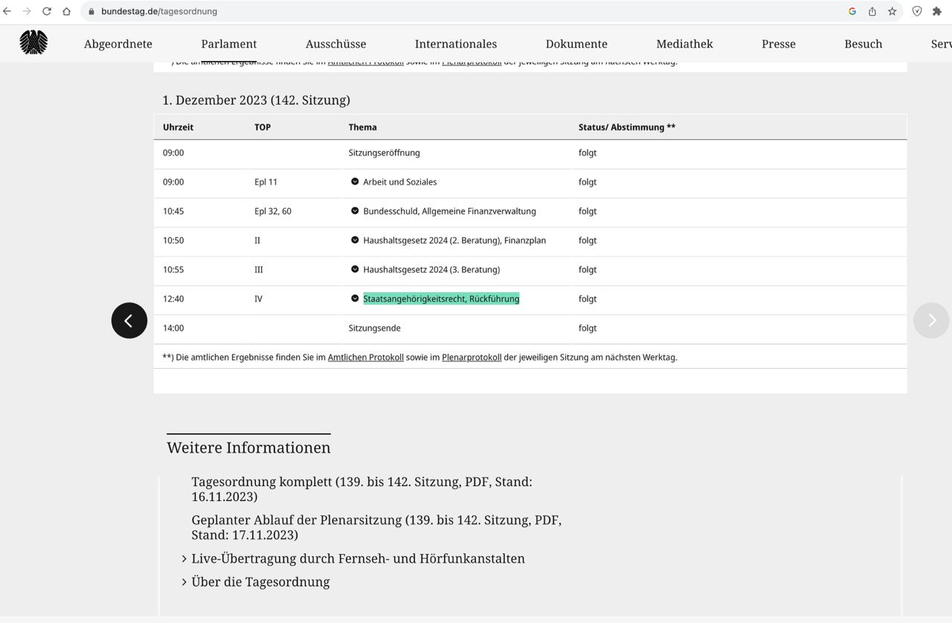Open the Besuch menu

tap(863, 44)
